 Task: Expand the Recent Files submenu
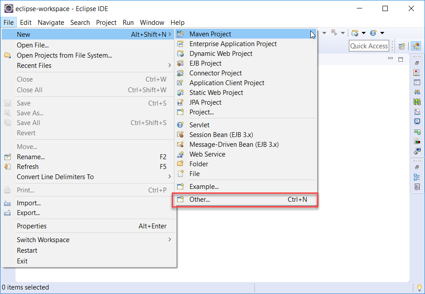click(88, 66)
